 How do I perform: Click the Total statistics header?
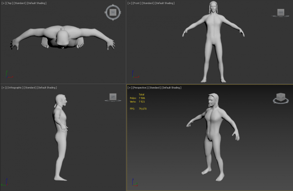click(141, 94)
